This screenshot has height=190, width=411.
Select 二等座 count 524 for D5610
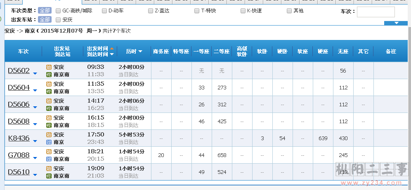[x=222, y=172]
